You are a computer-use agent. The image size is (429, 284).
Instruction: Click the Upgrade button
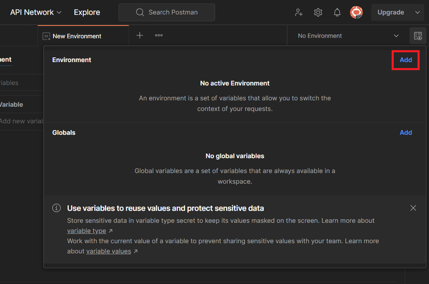(390, 12)
